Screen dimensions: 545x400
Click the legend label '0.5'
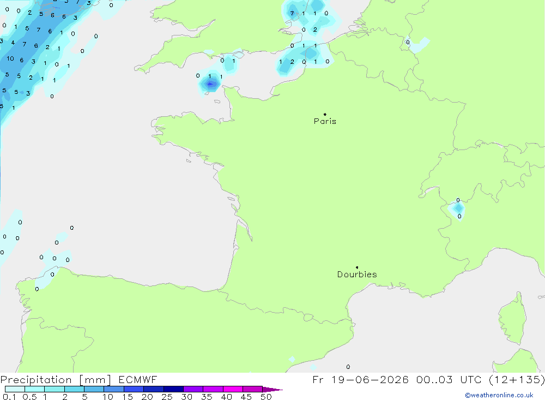tap(29, 397)
